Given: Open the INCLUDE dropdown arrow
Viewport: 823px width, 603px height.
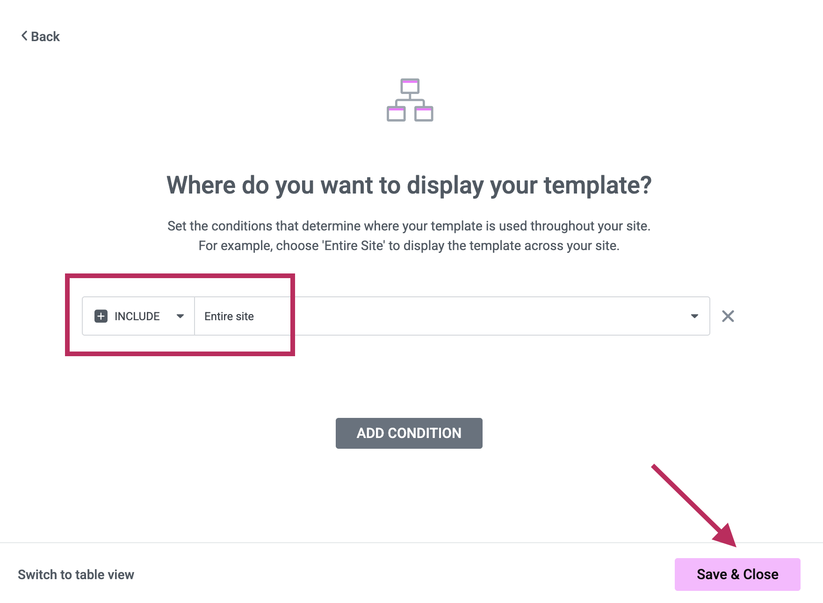Looking at the screenshot, I should pos(180,316).
